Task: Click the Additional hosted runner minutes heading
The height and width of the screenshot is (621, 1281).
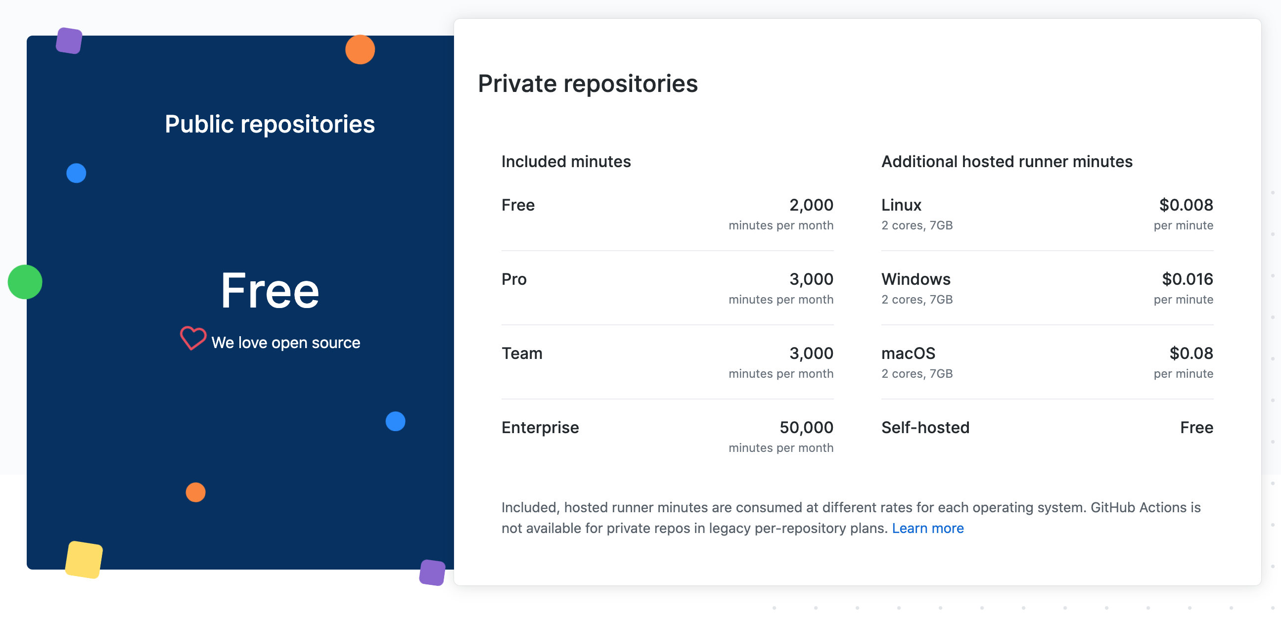Action: point(1006,162)
